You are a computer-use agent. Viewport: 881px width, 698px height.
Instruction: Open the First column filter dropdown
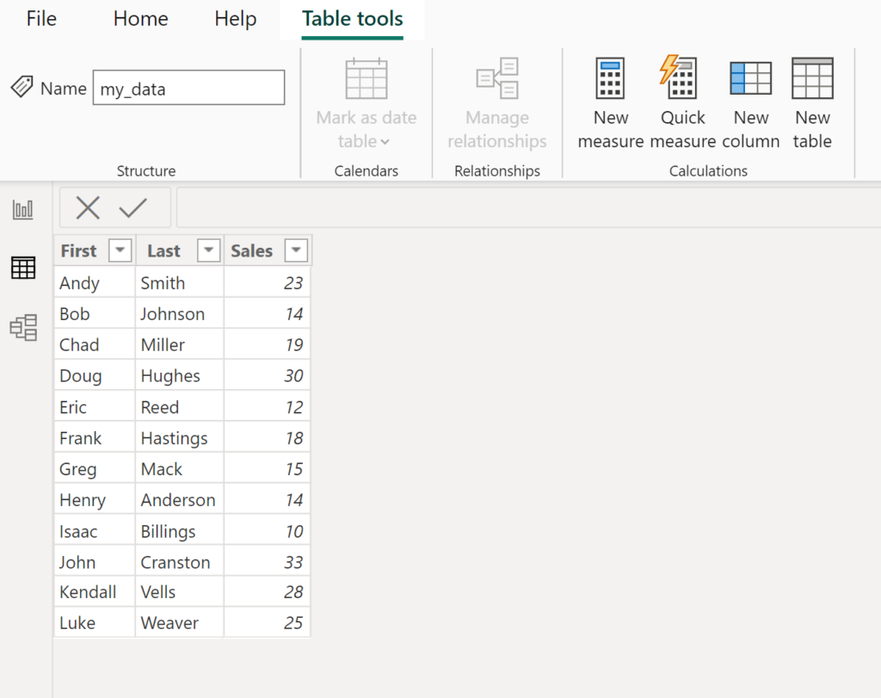coord(120,250)
